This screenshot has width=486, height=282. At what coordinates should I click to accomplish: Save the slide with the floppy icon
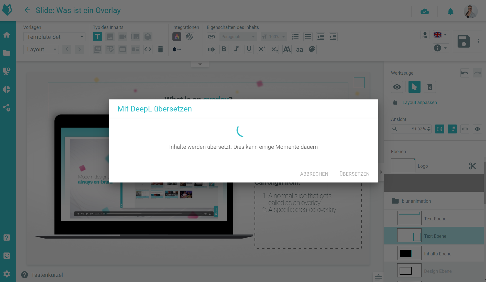(464, 41)
